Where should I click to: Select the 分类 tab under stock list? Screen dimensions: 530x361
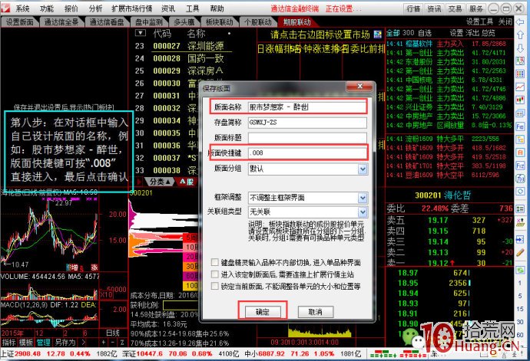(159, 182)
